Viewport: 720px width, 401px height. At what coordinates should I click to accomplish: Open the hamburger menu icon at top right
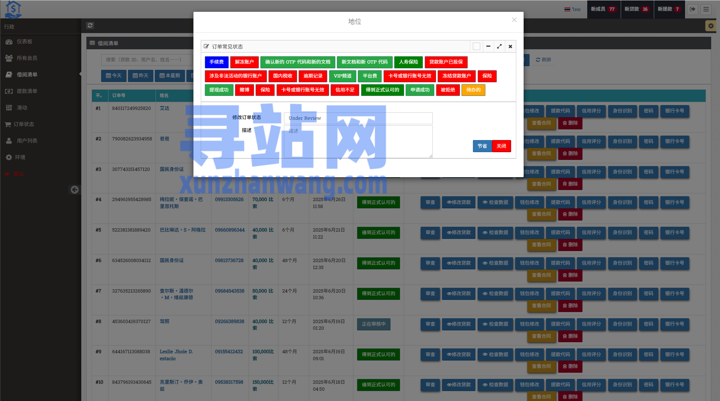pos(706,9)
